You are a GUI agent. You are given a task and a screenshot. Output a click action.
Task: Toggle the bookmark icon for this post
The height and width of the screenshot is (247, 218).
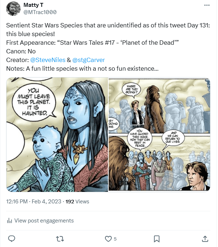click(157, 239)
